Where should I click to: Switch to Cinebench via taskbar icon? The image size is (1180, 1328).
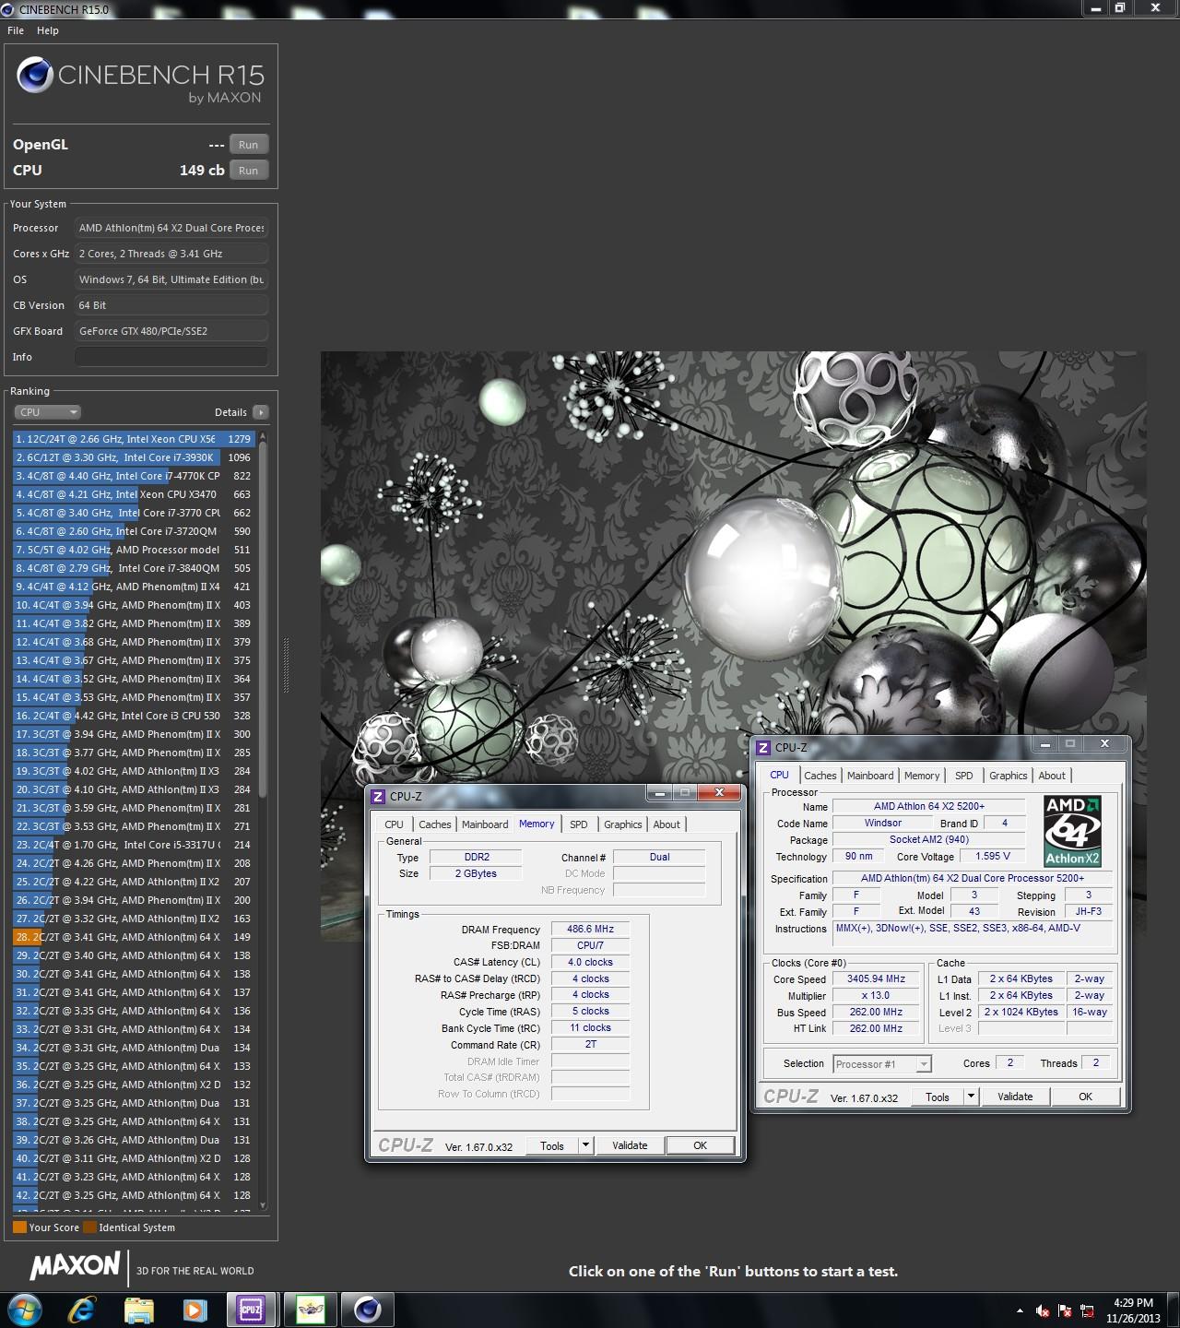tap(367, 1310)
